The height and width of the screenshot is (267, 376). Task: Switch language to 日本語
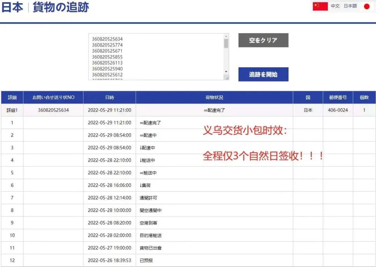click(x=350, y=6)
